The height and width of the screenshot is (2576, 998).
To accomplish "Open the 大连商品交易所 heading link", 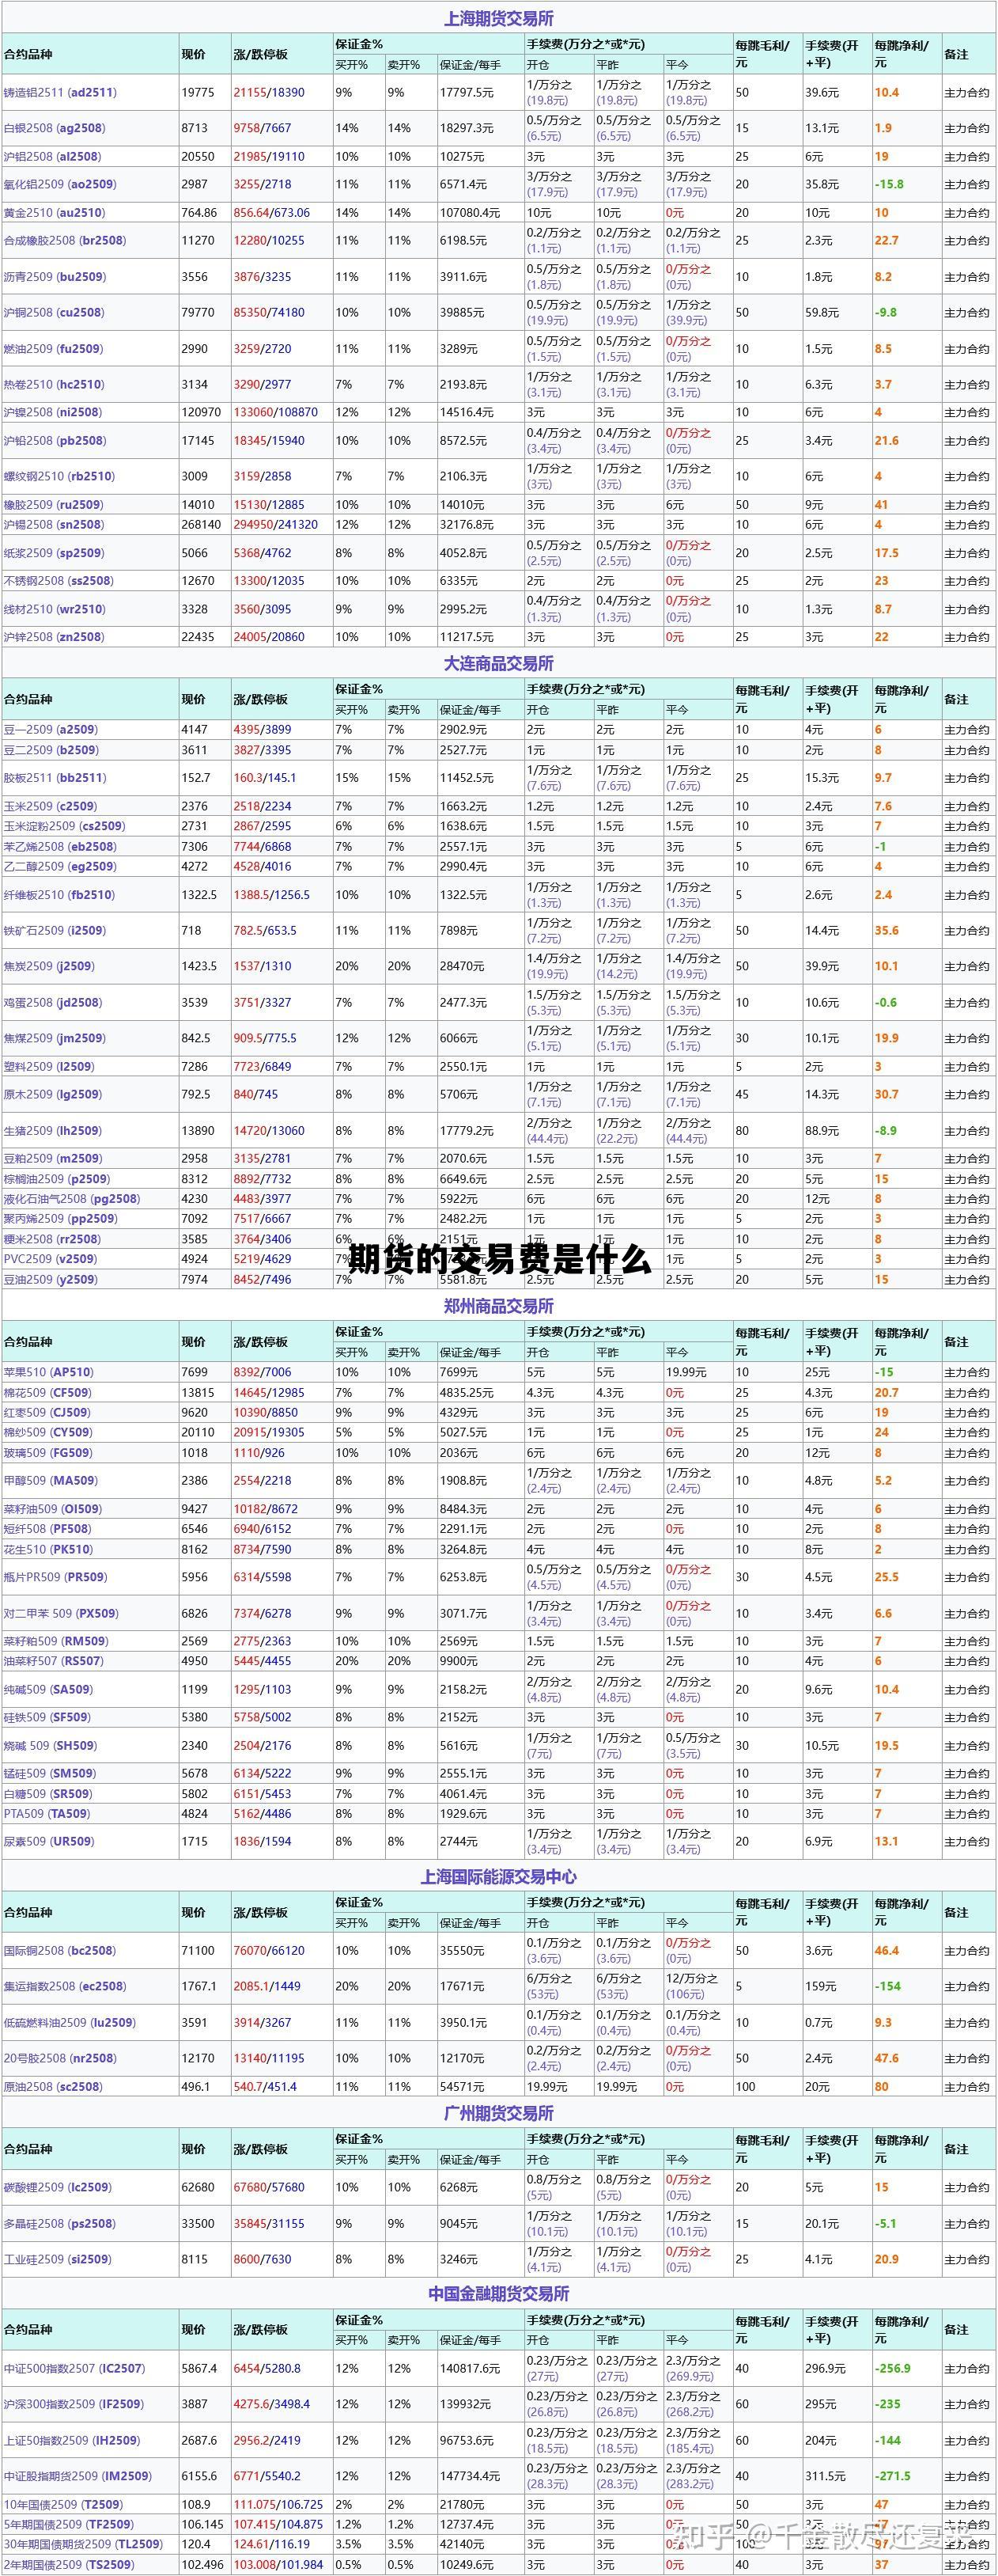I will [498, 663].
